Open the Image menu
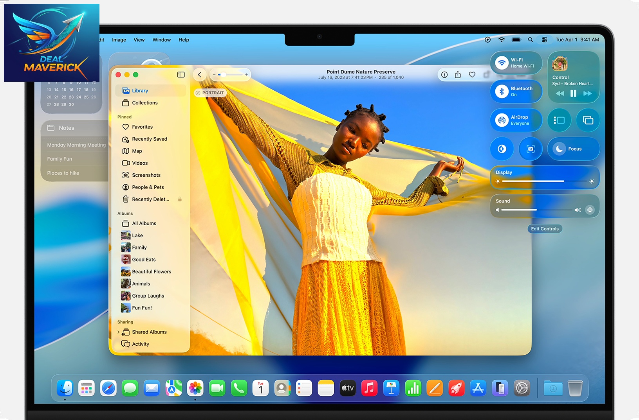This screenshot has width=639, height=420. pyautogui.click(x=119, y=40)
